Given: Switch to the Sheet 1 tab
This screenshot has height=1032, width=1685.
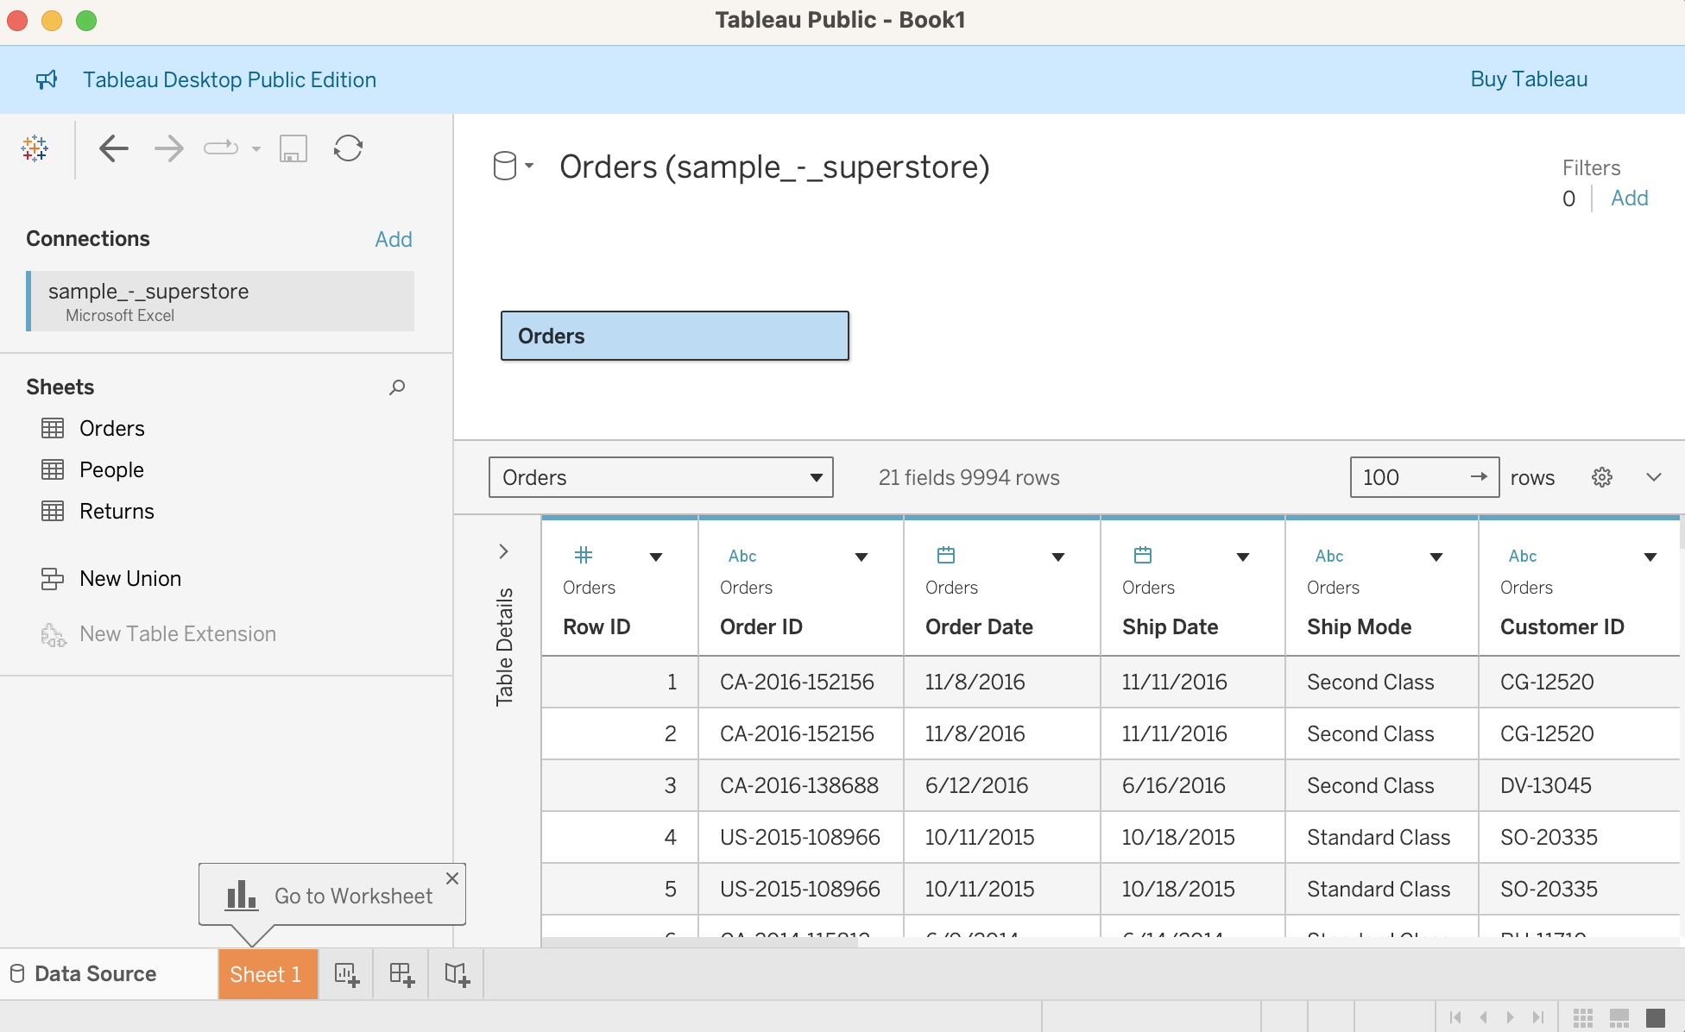Looking at the screenshot, I should point(266,975).
